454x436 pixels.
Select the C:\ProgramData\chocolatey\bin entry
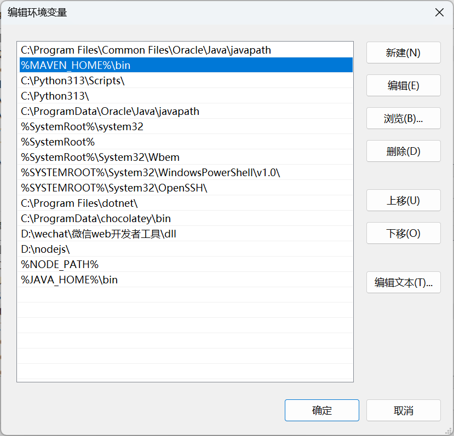[185, 218]
